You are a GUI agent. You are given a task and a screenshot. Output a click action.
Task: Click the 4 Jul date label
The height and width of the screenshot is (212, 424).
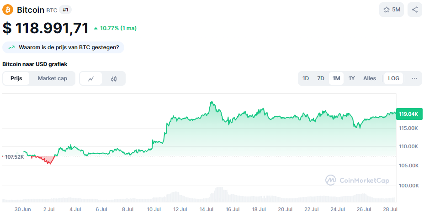(75, 209)
